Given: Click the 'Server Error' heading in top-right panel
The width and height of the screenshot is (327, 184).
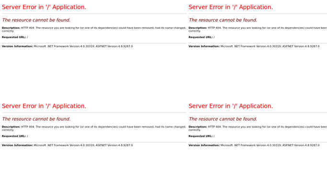Looking at the screenshot, I should click(x=231, y=7).
